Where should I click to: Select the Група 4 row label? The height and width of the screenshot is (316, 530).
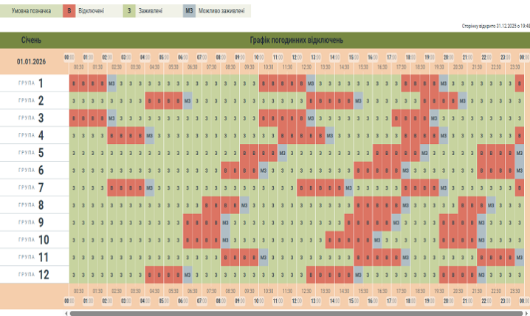point(31,135)
